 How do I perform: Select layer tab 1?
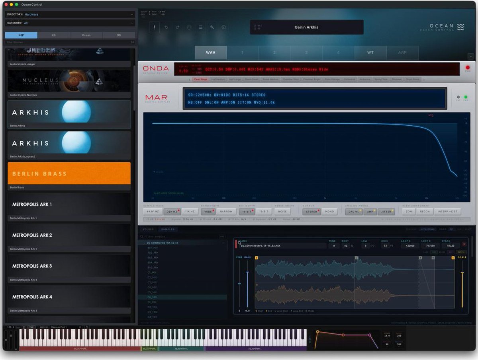(x=243, y=53)
